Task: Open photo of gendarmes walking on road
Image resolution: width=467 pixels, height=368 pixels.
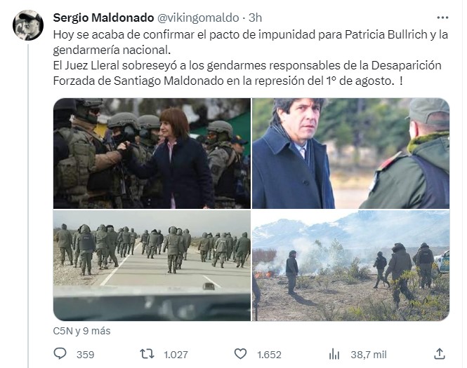Action: click(152, 266)
